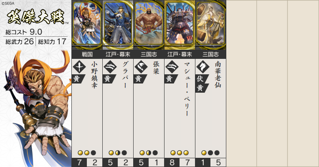The image size is (319, 167).
Task: Click the gun unit icon for グラバー
Action: coord(110,67)
